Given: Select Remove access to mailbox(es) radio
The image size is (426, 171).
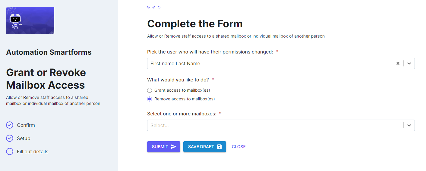Looking at the screenshot, I should point(150,99).
